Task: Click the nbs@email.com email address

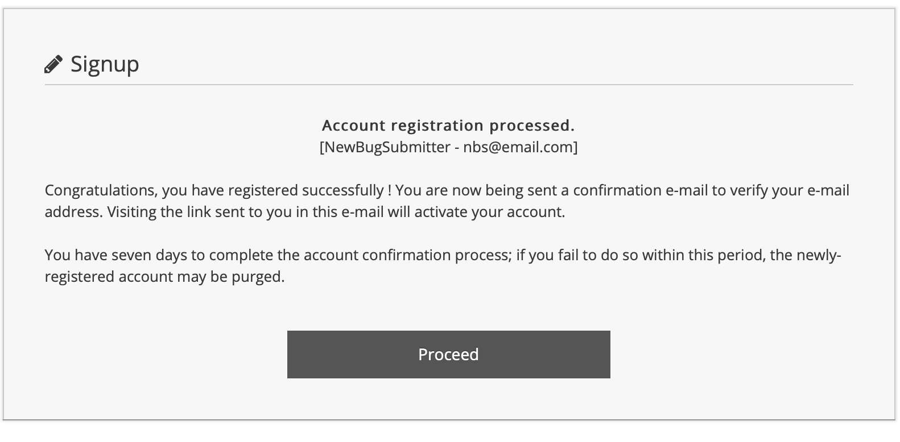Action: (518, 147)
